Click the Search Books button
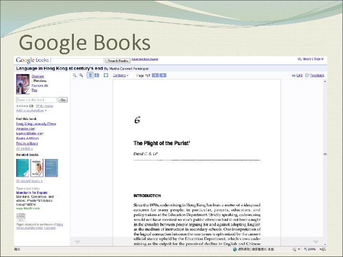343x257 pixels. coord(118,61)
